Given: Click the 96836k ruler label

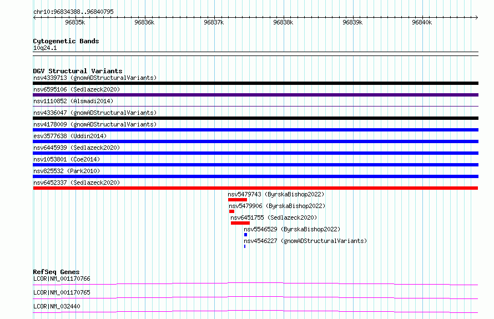Looking at the screenshot, I should pyautogui.click(x=144, y=22).
